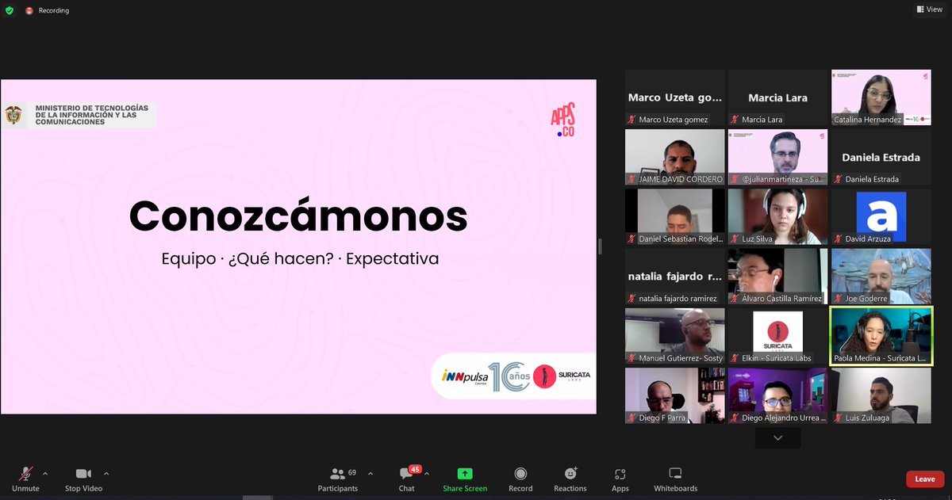Click the red Leave button
This screenshot has width=952, height=500.
click(925, 479)
